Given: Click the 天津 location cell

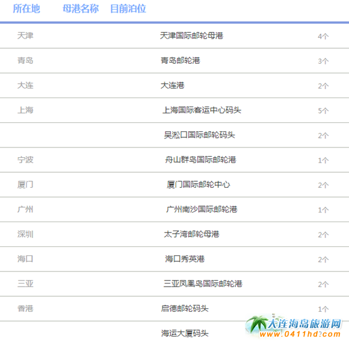Looking at the screenshot, I should 25,36.
